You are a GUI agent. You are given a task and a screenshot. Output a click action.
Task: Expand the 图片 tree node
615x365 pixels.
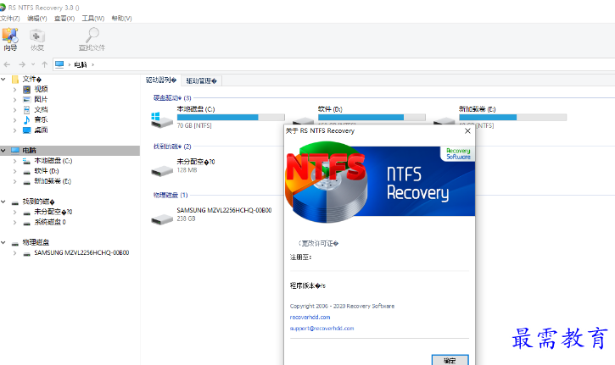[15, 100]
